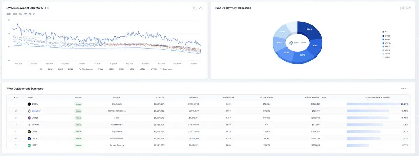Select the 30D time range tab

point(9,14)
